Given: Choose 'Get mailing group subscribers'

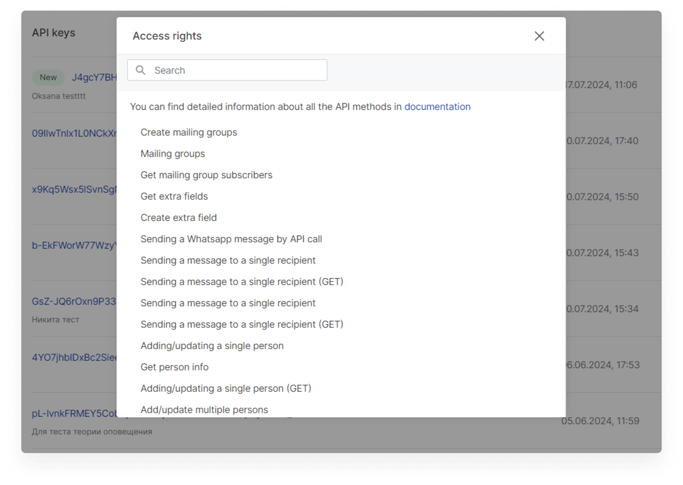Looking at the screenshot, I should pyautogui.click(x=207, y=175).
